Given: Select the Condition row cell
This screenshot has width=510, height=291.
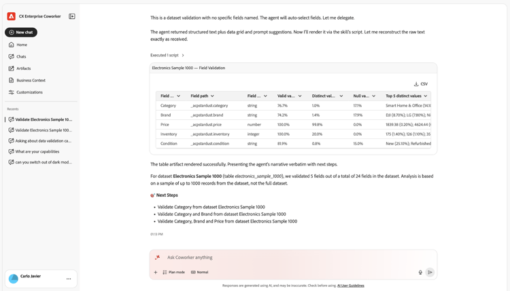Looking at the screenshot, I should [x=169, y=143].
